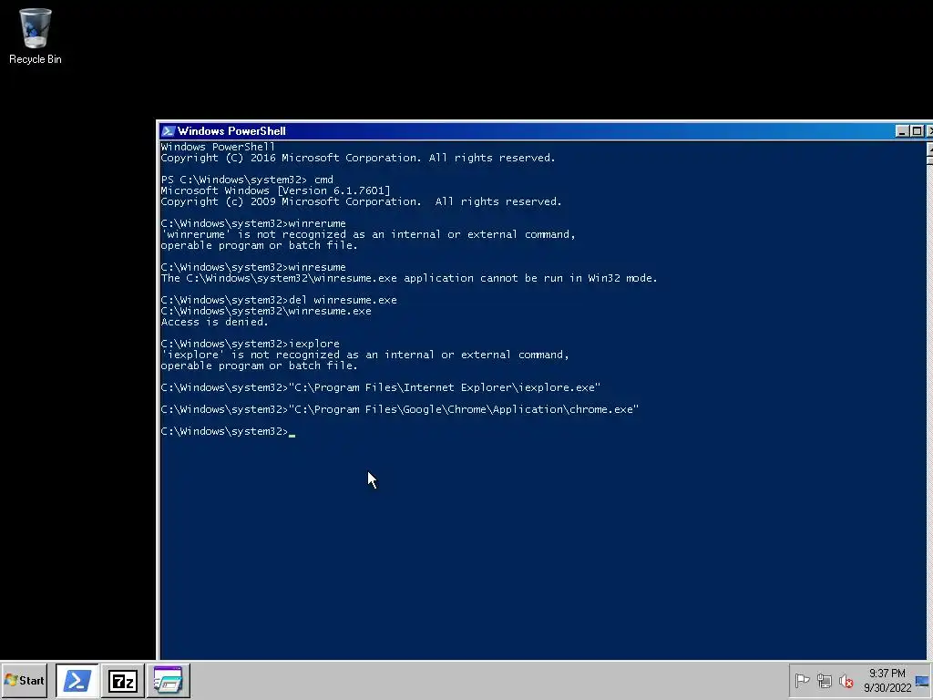Viewport: 933px width, 700px height.
Task: Click the Windows PowerShell title bar text
Action: (x=231, y=131)
